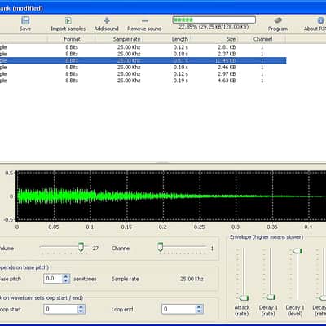
Task: Click the highlighted selected sample row
Action: (x=143, y=60)
